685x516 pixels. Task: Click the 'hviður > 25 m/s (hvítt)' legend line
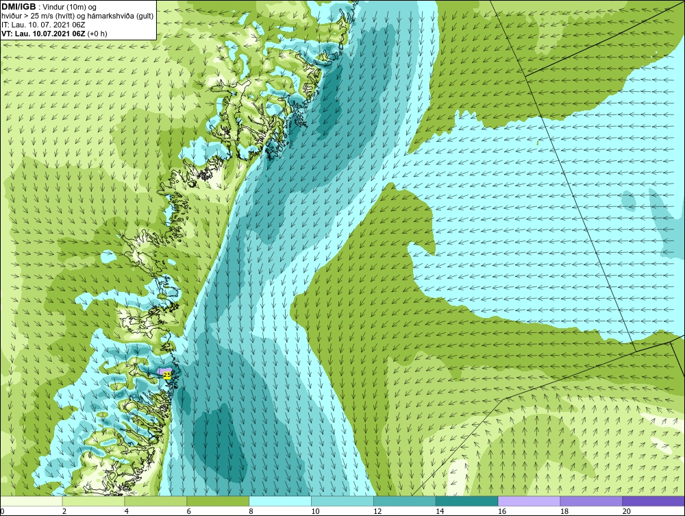pos(77,16)
